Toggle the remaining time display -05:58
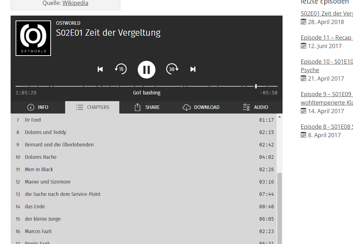Image resolution: width=353 pixels, height=244 pixels. pyautogui.click(x=269, y=93)
